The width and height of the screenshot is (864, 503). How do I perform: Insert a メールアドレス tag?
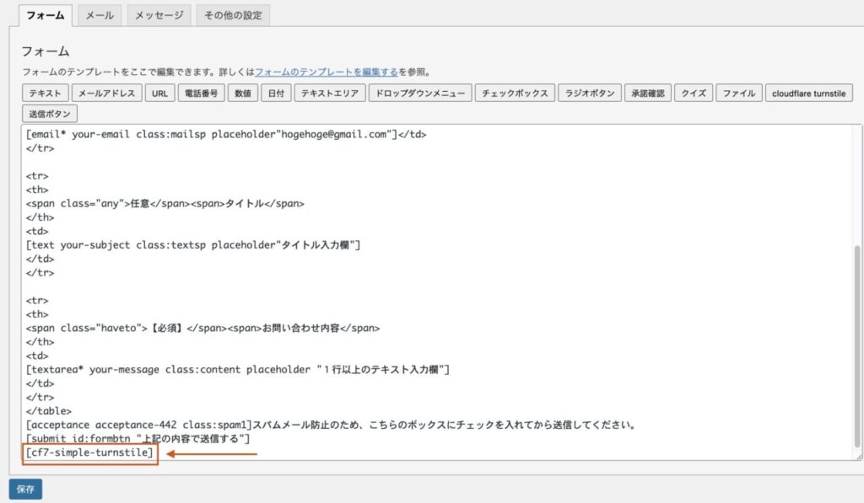[x=107, y=93]
